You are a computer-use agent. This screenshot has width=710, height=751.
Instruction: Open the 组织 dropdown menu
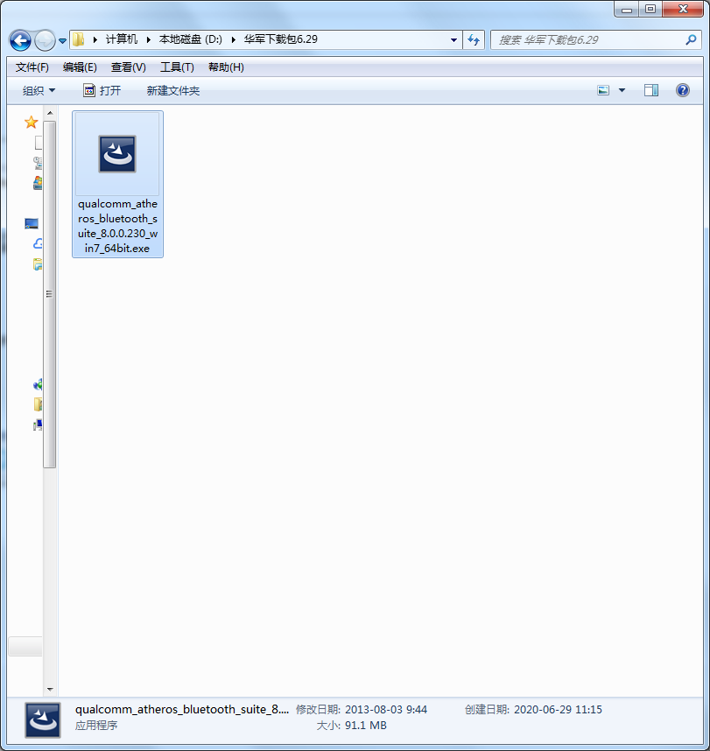[37, 90]
